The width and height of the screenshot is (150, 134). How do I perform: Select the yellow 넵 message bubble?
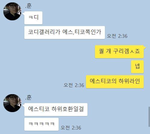tap(137, 67)
